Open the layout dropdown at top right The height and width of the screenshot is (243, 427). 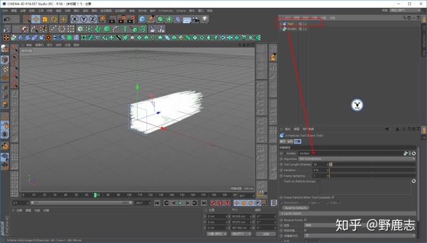click(405, 10)
